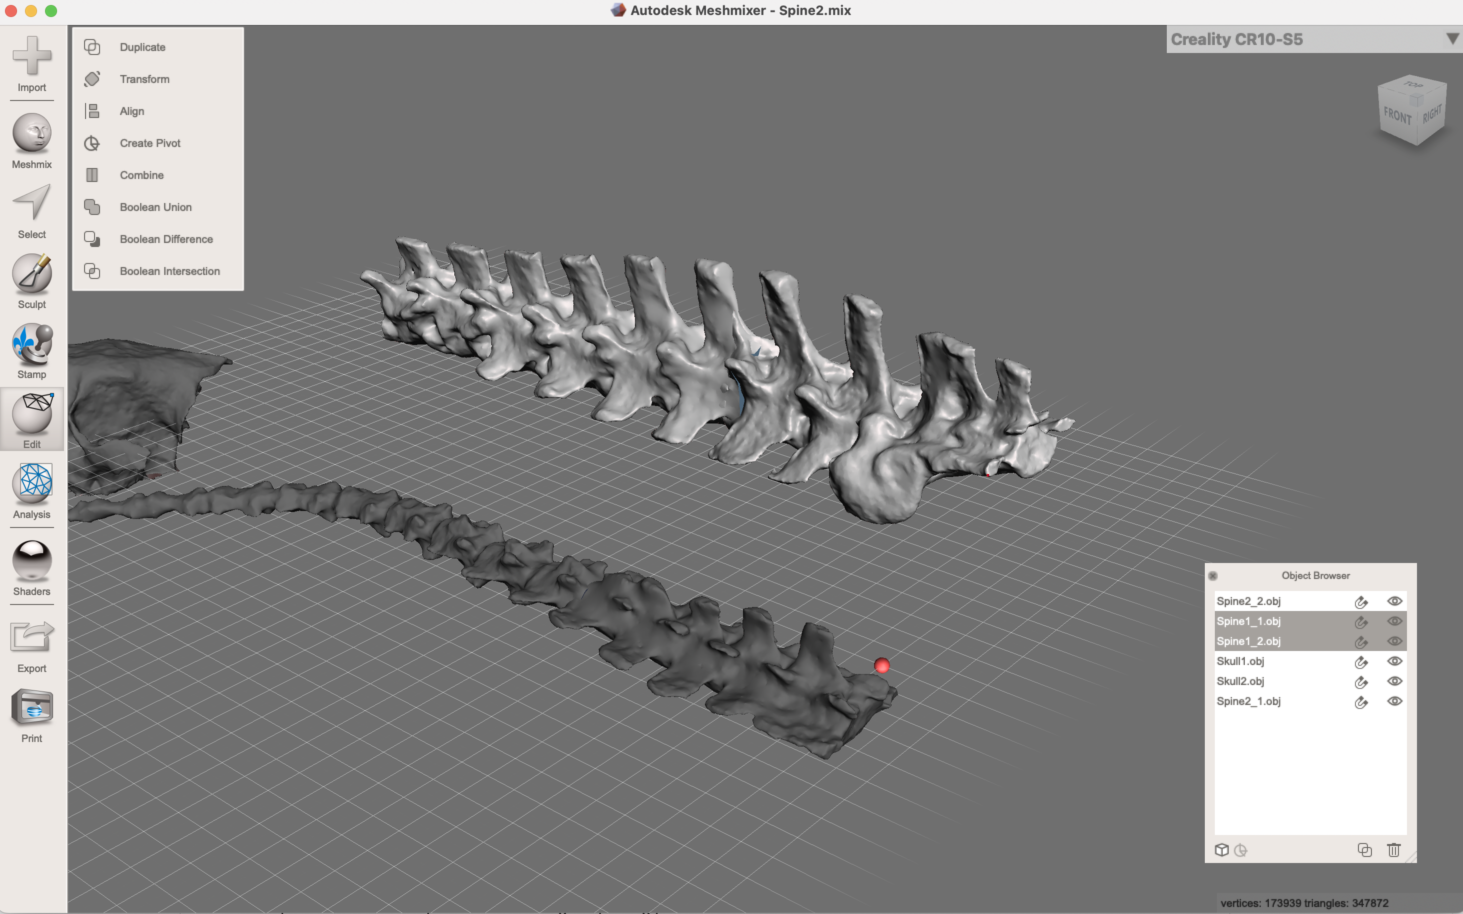Click the red pivot sphere in viewport
The image size is (1463, 914).
882,665
